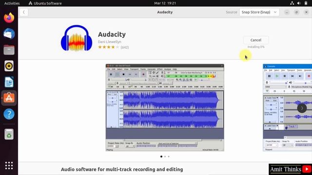Minimize the Ubuntu Software window
The width and height of the screenshot is (312, 175).
point(287,12)
